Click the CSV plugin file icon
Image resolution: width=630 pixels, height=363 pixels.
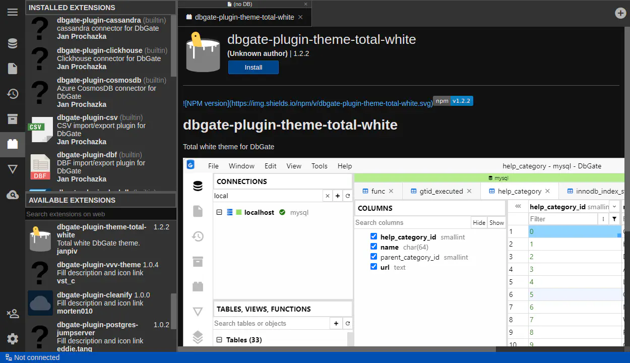coord(40,130)
